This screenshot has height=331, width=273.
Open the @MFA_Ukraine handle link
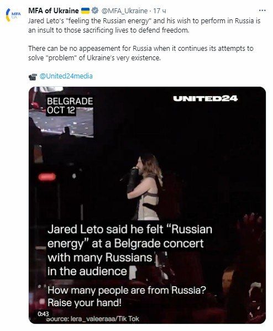(x=124, y=10)
